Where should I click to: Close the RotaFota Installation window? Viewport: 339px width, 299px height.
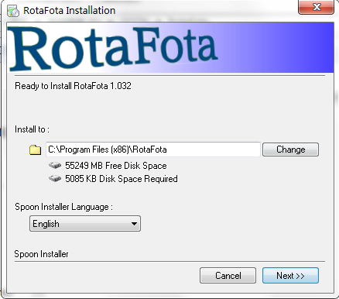pos(317,7)
